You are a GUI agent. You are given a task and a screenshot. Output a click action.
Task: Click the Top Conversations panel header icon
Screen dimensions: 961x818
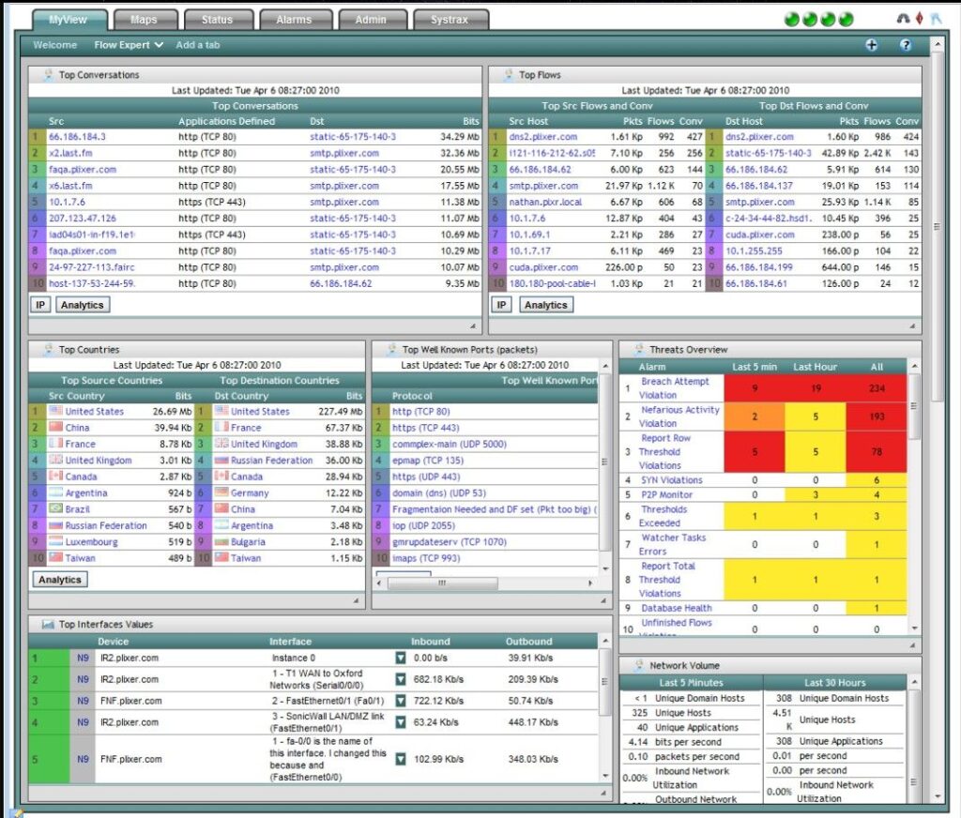47,75
